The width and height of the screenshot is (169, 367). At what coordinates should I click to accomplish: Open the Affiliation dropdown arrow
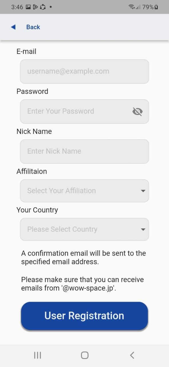[x=143, y=191]
